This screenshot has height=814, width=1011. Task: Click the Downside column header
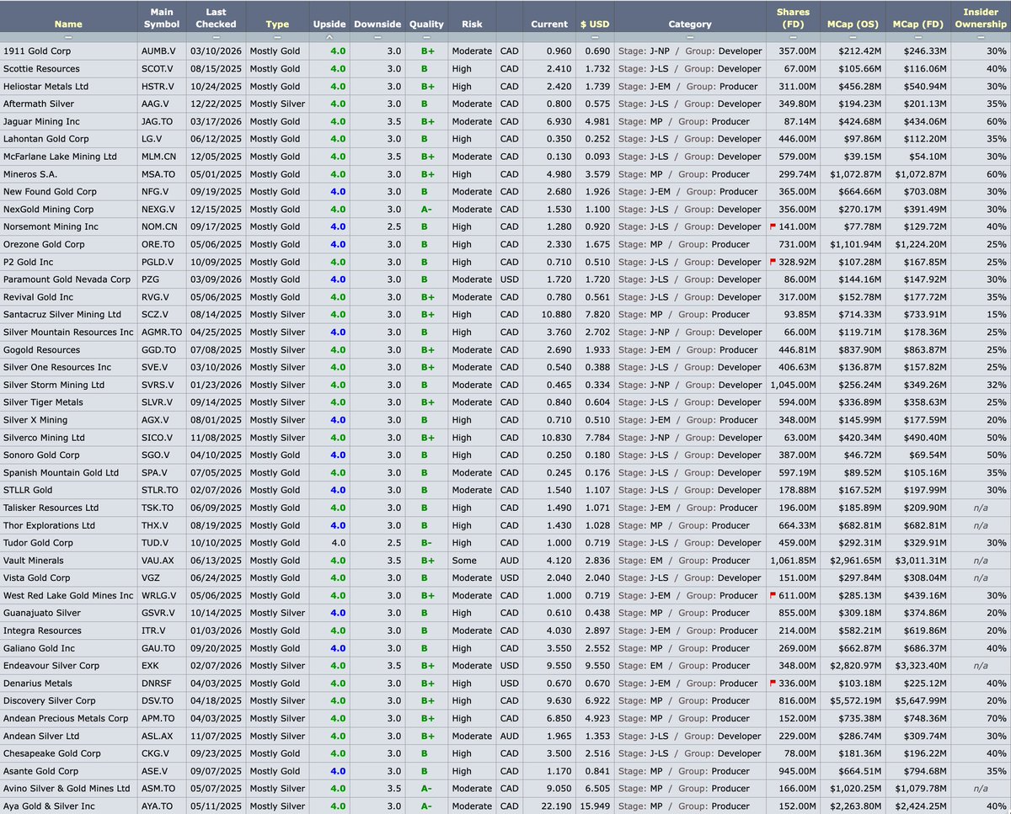click(377, 24)
